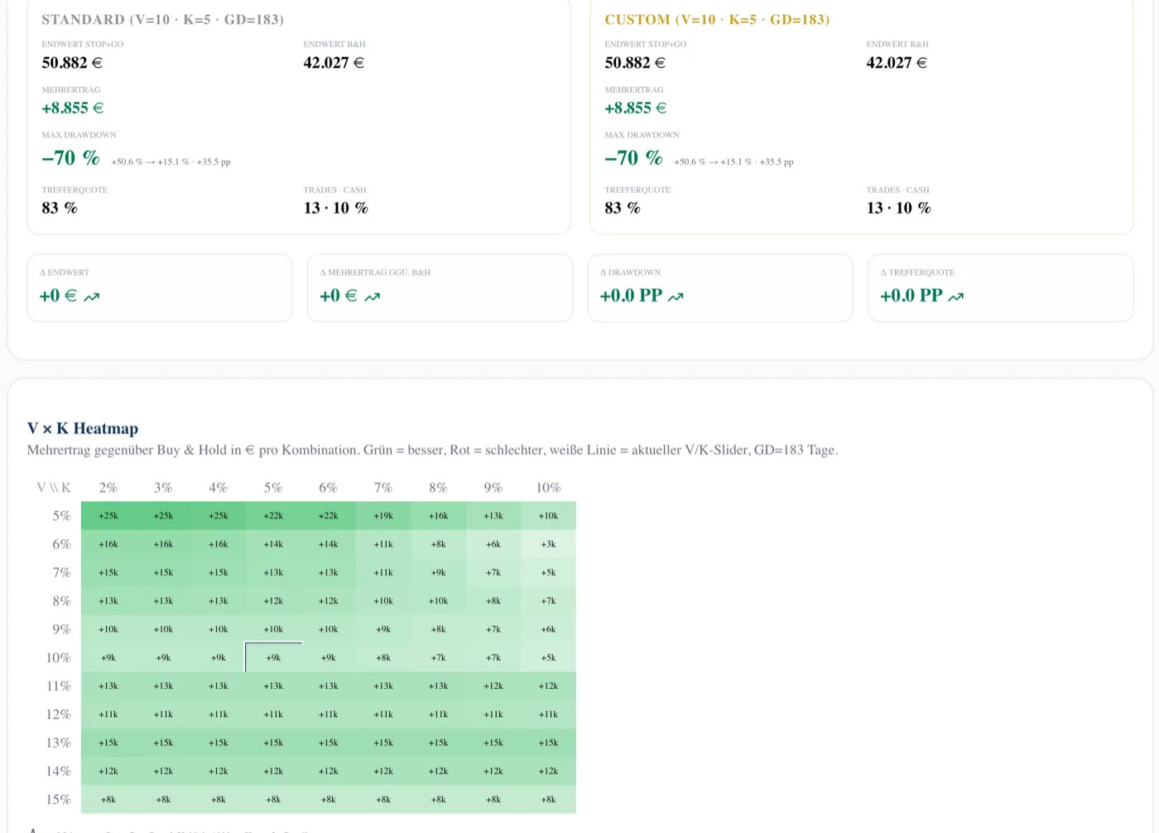
Task: Click the trend arrow icon in Δ Trefferquote card
Action: click(955, 296)
